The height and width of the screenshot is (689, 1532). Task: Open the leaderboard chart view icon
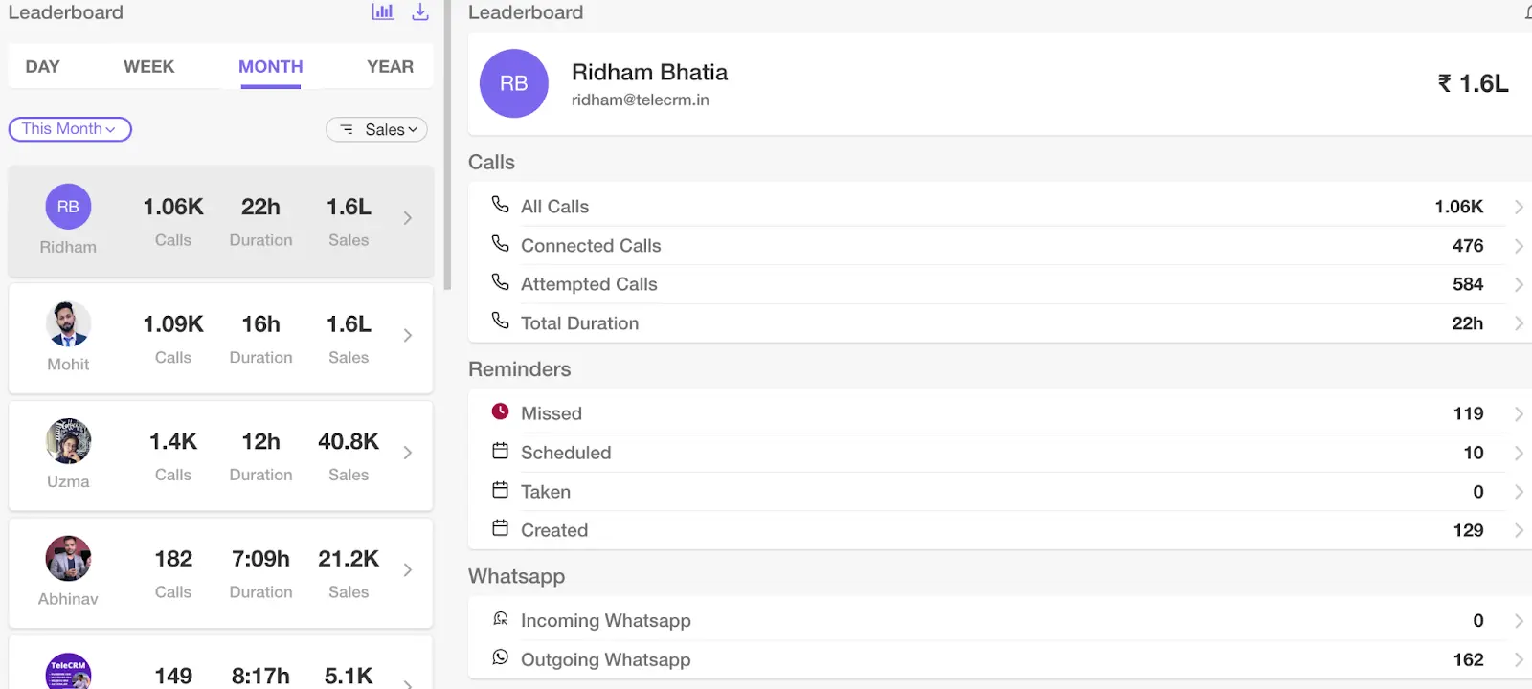coord(383,12)
